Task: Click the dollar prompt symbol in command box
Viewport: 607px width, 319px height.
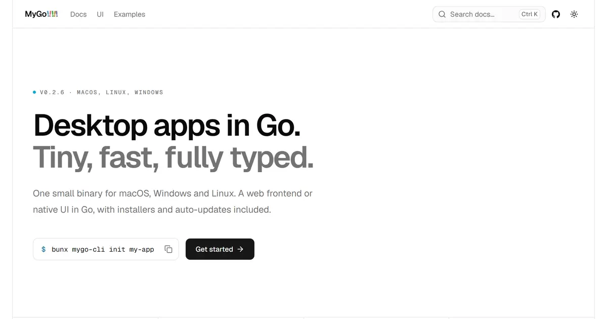Action: pos(44,249)
